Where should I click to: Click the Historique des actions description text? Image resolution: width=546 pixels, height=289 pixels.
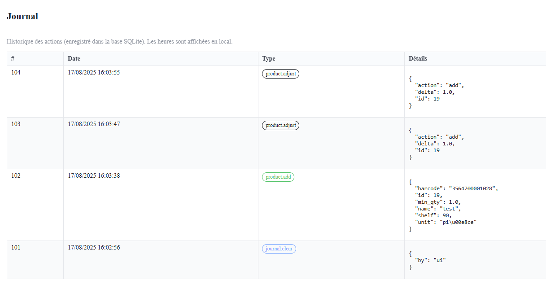pyautogui.click(x=119, y=42)
